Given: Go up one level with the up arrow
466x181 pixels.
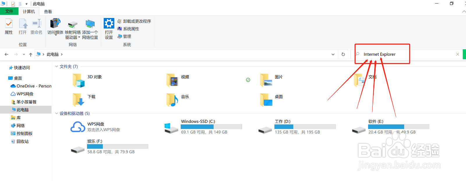Looking at the screenshot, I should [x=31, y=54].
